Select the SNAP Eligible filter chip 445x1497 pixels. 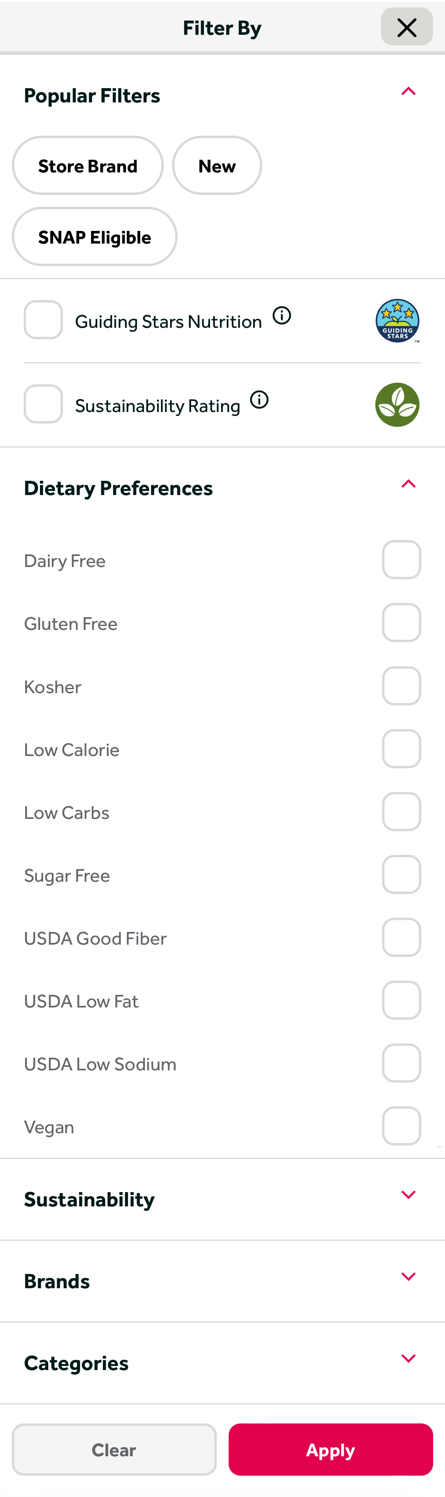tap(94, 236)
